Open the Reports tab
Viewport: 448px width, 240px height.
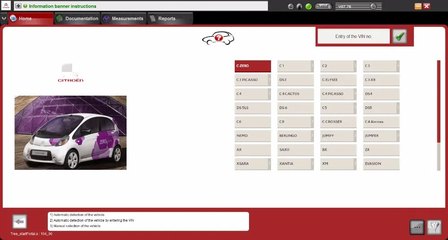pos(170,18)
